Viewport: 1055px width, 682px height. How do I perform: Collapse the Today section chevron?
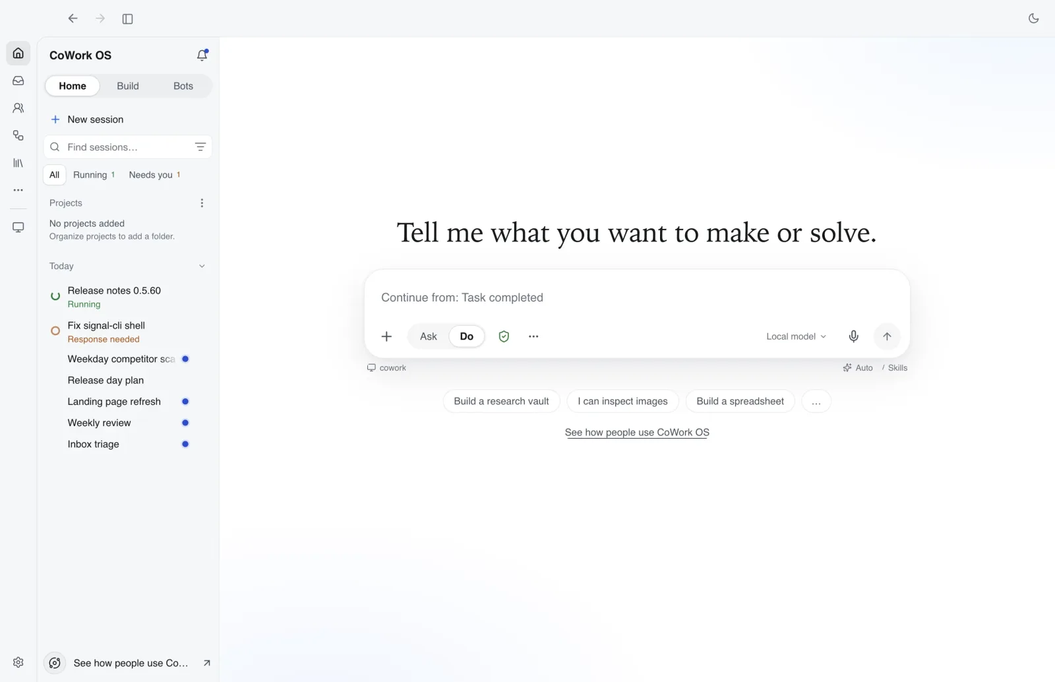(202, 266)
